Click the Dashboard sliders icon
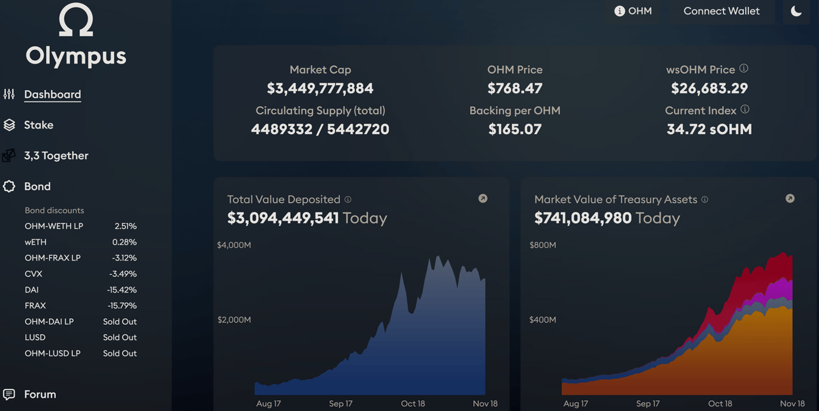Screen dimensions: 819x411 coord(9,94)
